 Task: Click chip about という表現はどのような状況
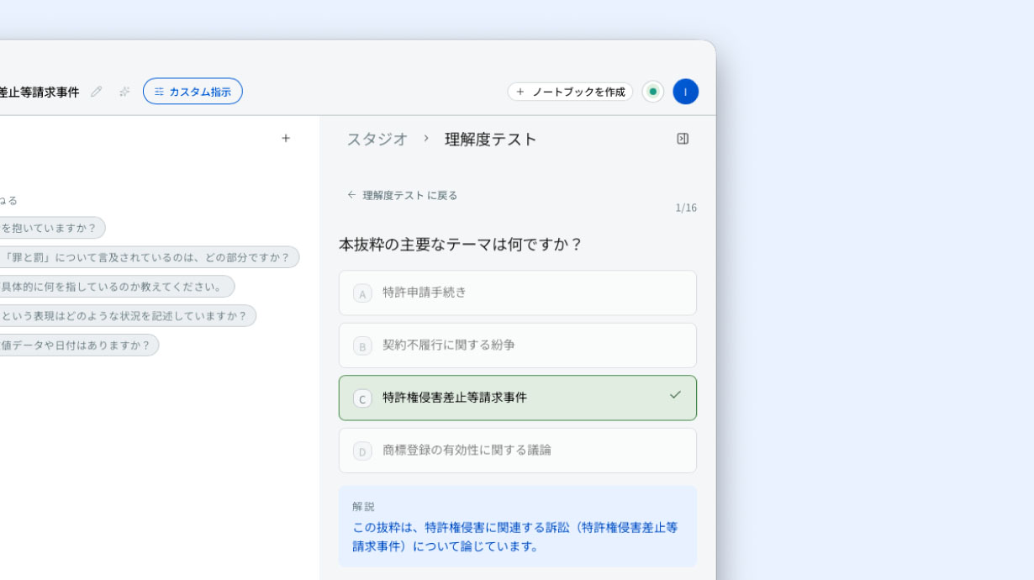pos(126,316)
